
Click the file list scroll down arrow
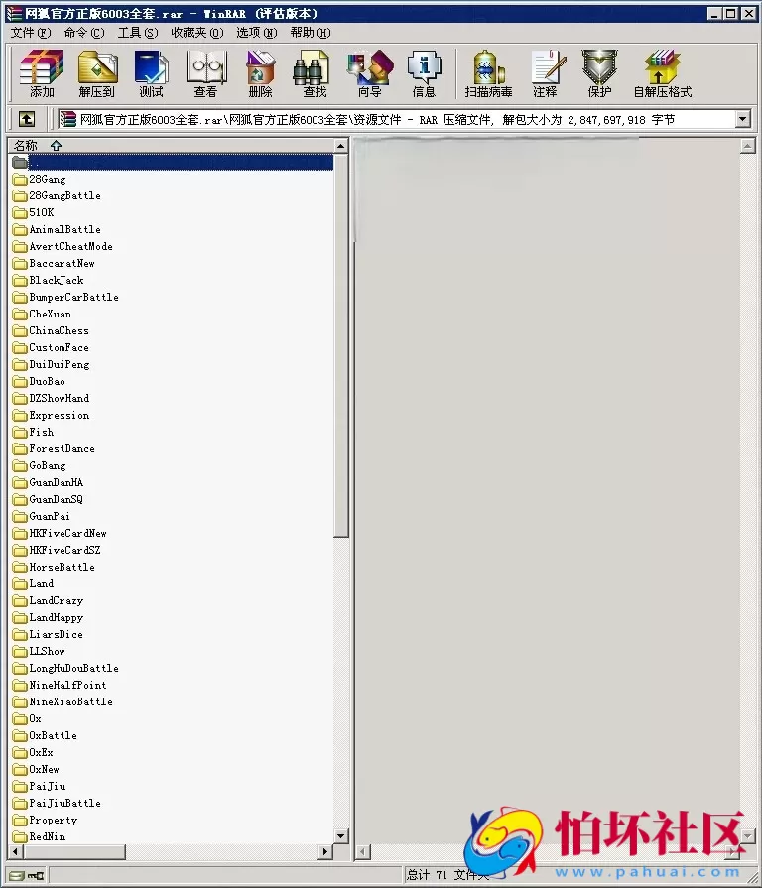coord(341,836)
